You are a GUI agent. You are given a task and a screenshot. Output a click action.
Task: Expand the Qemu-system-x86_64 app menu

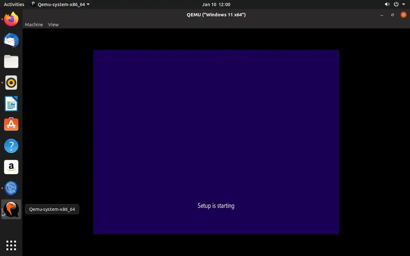tap(60, 4)
